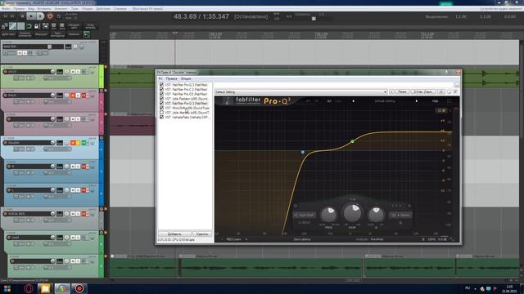Click the Param button in the FX window
This screenshot has width=524, height=294.
pyautogui.click(x=402, y=91)
